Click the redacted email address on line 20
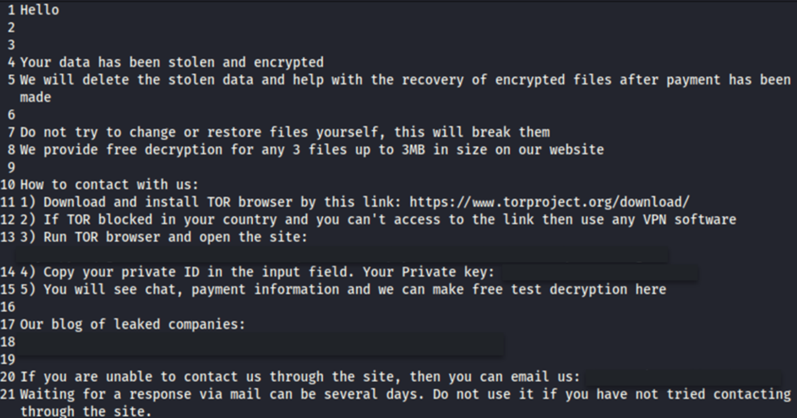The width and height of the screenshot is (797, 418). click(682, 377)
